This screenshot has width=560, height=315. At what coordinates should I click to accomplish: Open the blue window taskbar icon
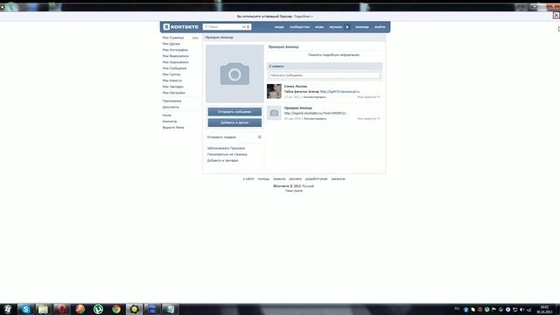[x=152, y=309]
